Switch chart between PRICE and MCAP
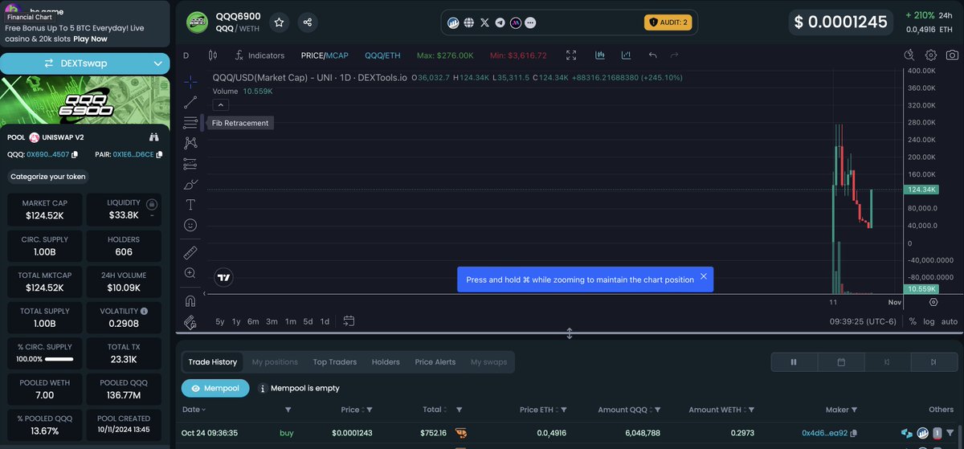The image size is (964, 449). click(325, 55)
